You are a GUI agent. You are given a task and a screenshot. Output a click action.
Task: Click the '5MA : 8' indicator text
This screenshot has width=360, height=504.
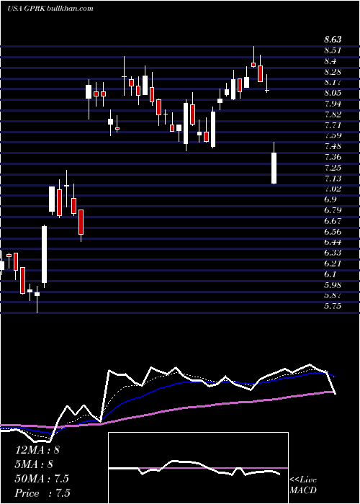(34, 464)
